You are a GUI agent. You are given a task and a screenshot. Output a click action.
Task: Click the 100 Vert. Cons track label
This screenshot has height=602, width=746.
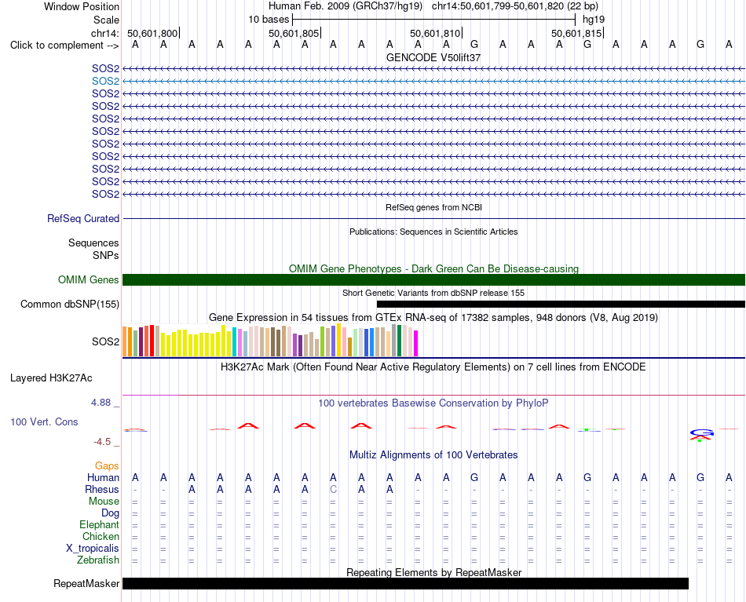pos(44,421)
